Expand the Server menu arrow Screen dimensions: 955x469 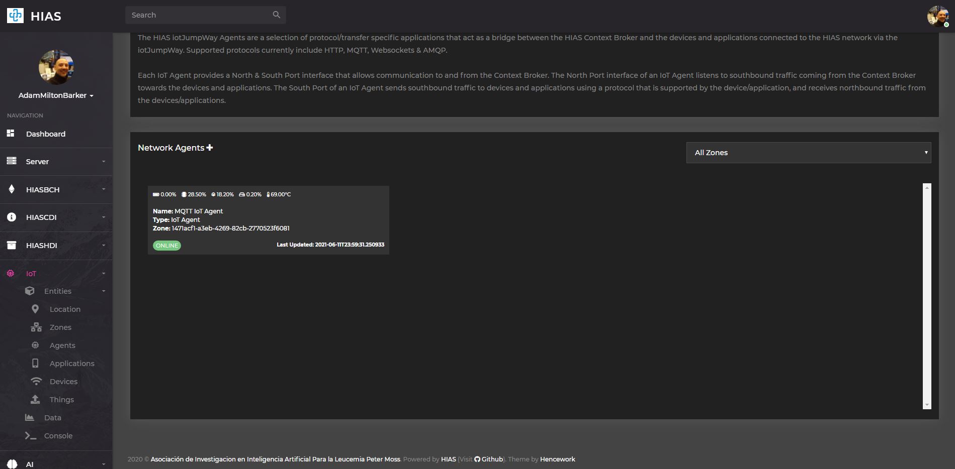104,162
